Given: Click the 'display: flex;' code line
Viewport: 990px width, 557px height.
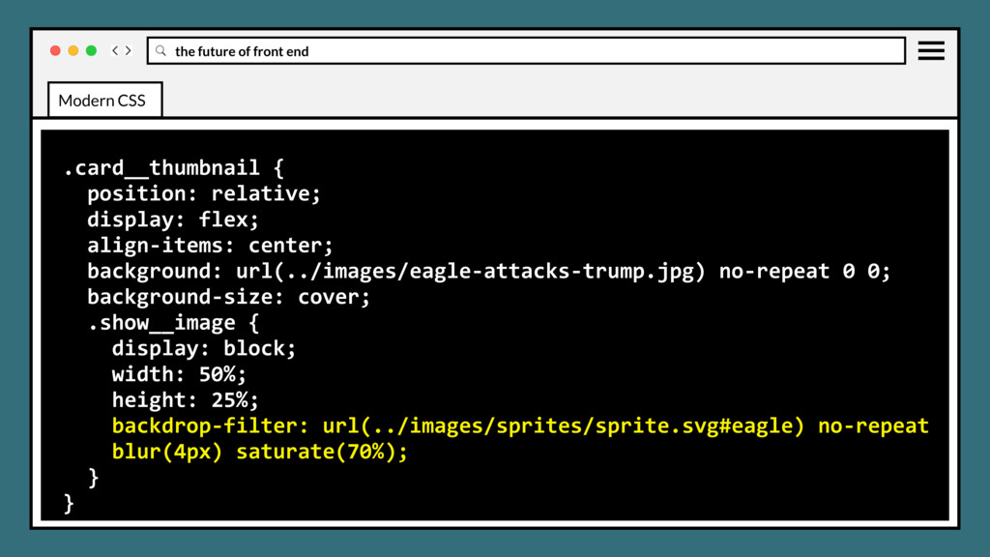Looking at the screenshot, I should click(x=173, y=220).
